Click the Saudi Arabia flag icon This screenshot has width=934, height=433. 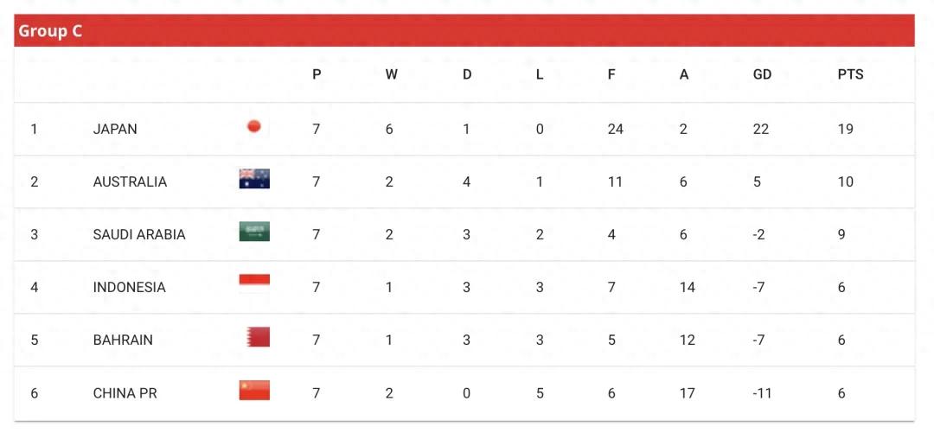coord(254,232)
